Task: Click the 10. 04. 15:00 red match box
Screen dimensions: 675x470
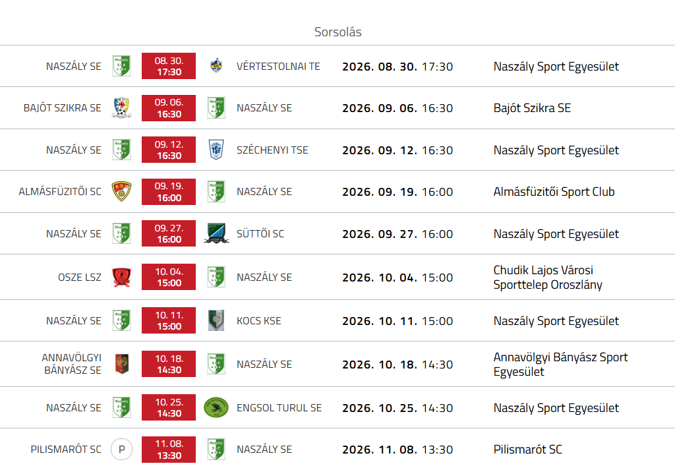Action: (x=169, y=277)
